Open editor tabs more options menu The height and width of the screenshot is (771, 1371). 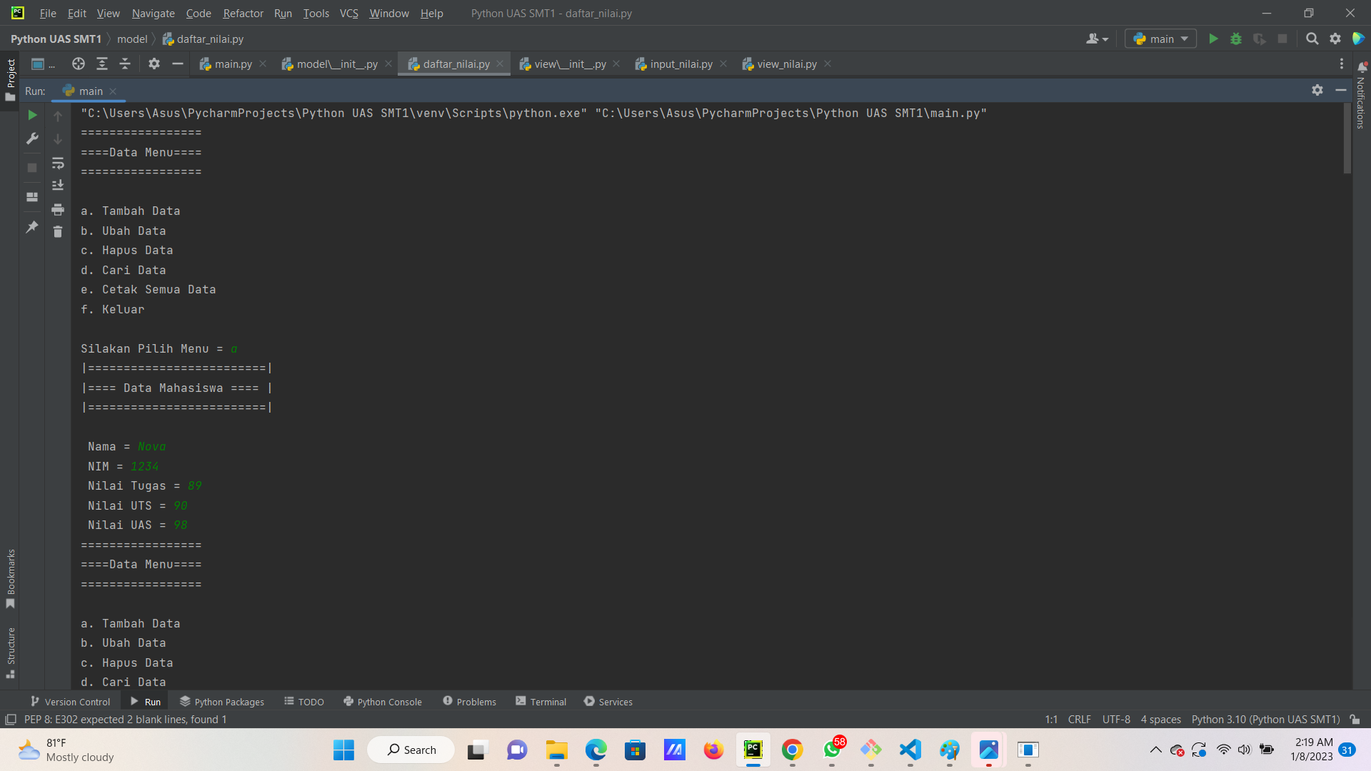1342,64
